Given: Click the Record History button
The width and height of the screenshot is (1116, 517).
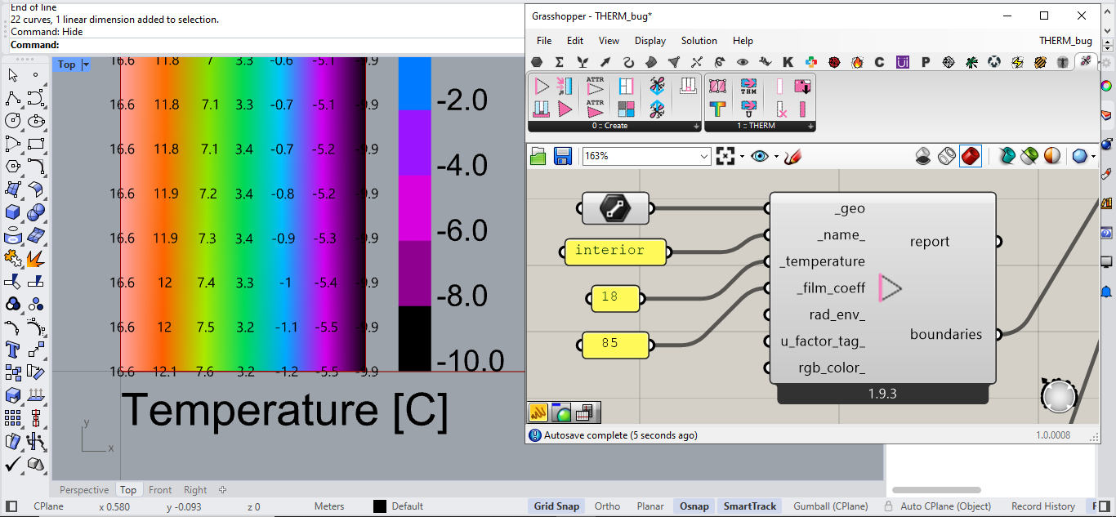Looking at the screenshot, I should 1042,506.
